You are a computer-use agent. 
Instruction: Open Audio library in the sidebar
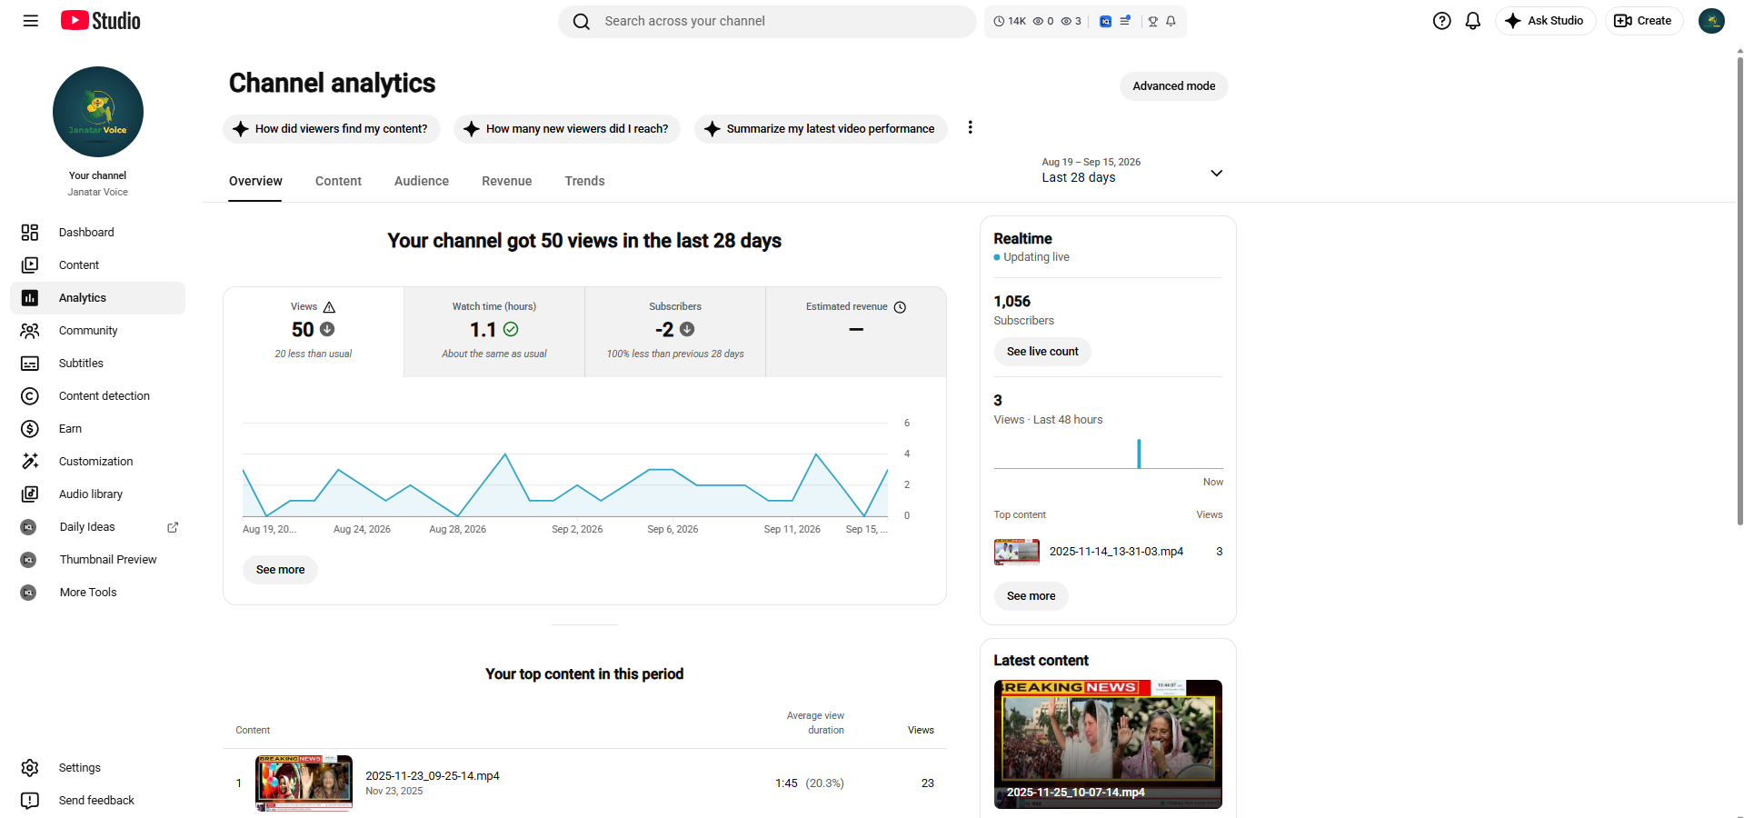pos(97,494)
